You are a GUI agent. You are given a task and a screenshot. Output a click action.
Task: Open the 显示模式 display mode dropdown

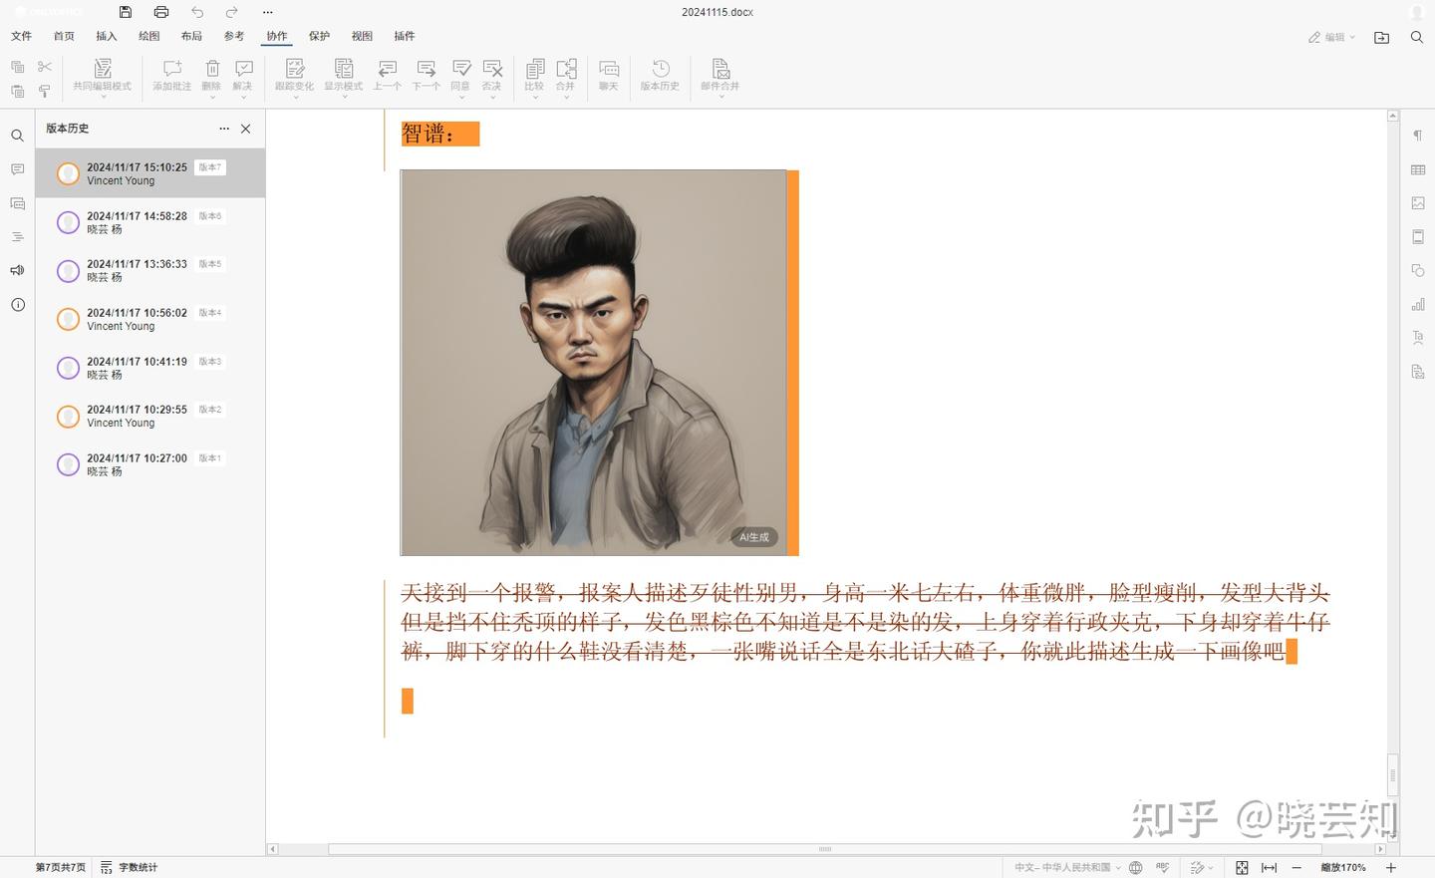[x=344, y=75]
